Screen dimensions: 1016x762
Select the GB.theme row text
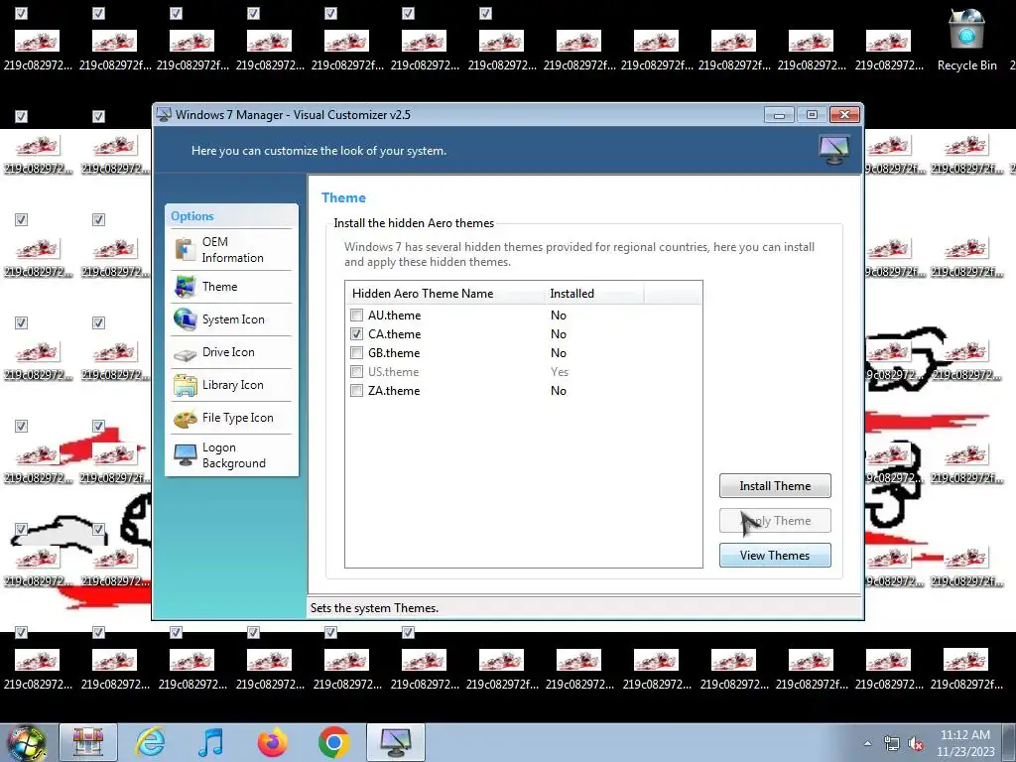click(x=394, y=353)
